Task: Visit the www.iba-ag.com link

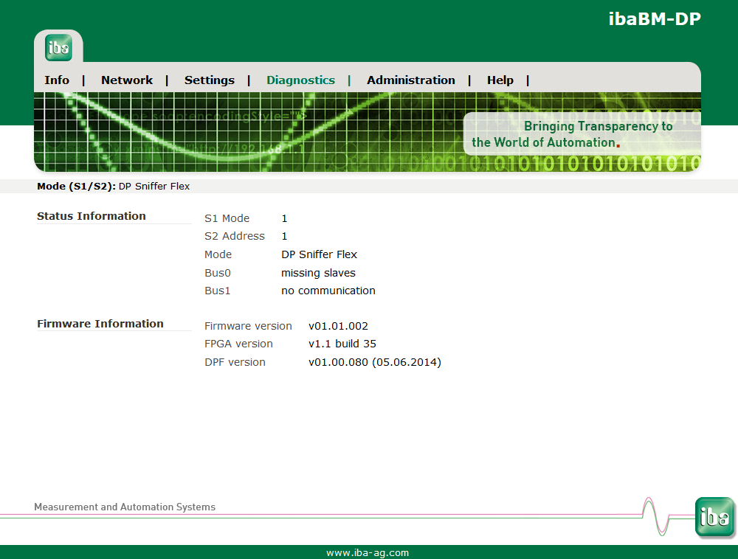Action: click(368, 552)
